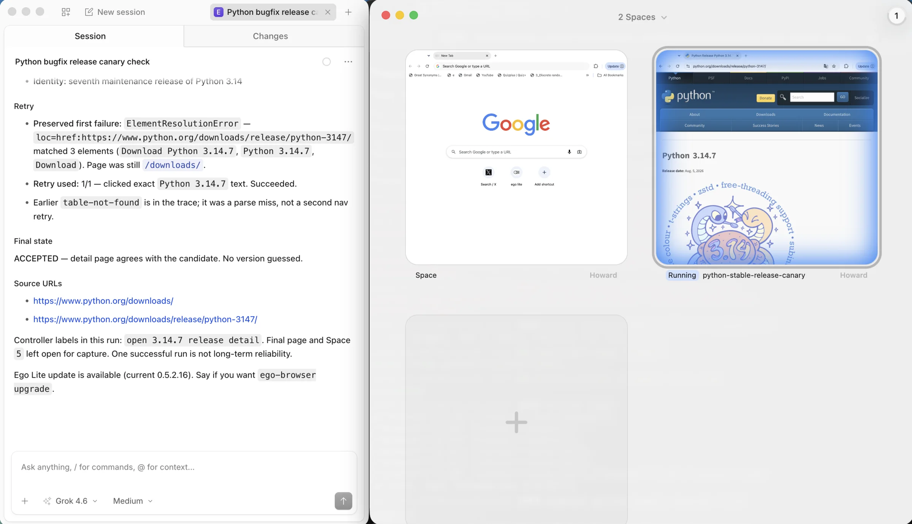Image resolution: width=912 pixels, height=524 pixels.
Task: Click the Space label under Google thumbnail
Action: (x=426, y=275)
